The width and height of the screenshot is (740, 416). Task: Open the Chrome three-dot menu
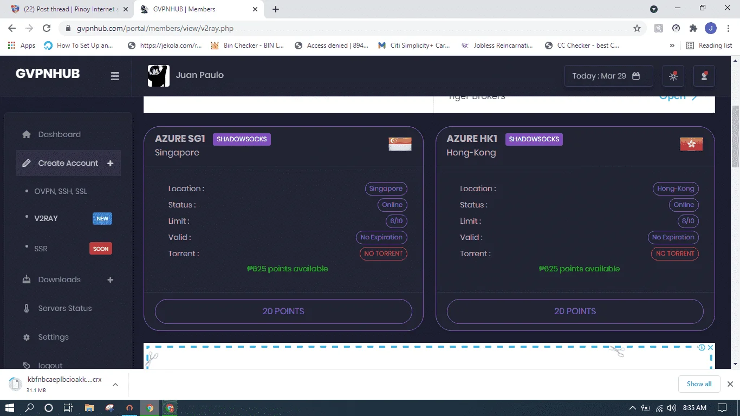(728, 28)
